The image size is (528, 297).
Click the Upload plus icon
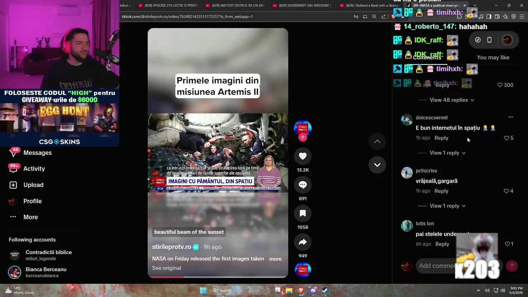coord(13,185)
